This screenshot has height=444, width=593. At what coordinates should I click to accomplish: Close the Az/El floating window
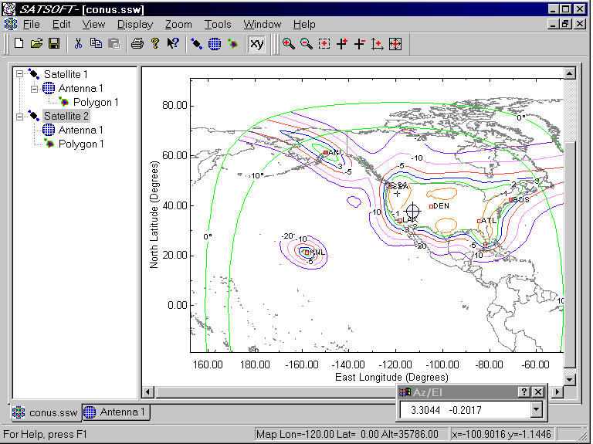537,392
